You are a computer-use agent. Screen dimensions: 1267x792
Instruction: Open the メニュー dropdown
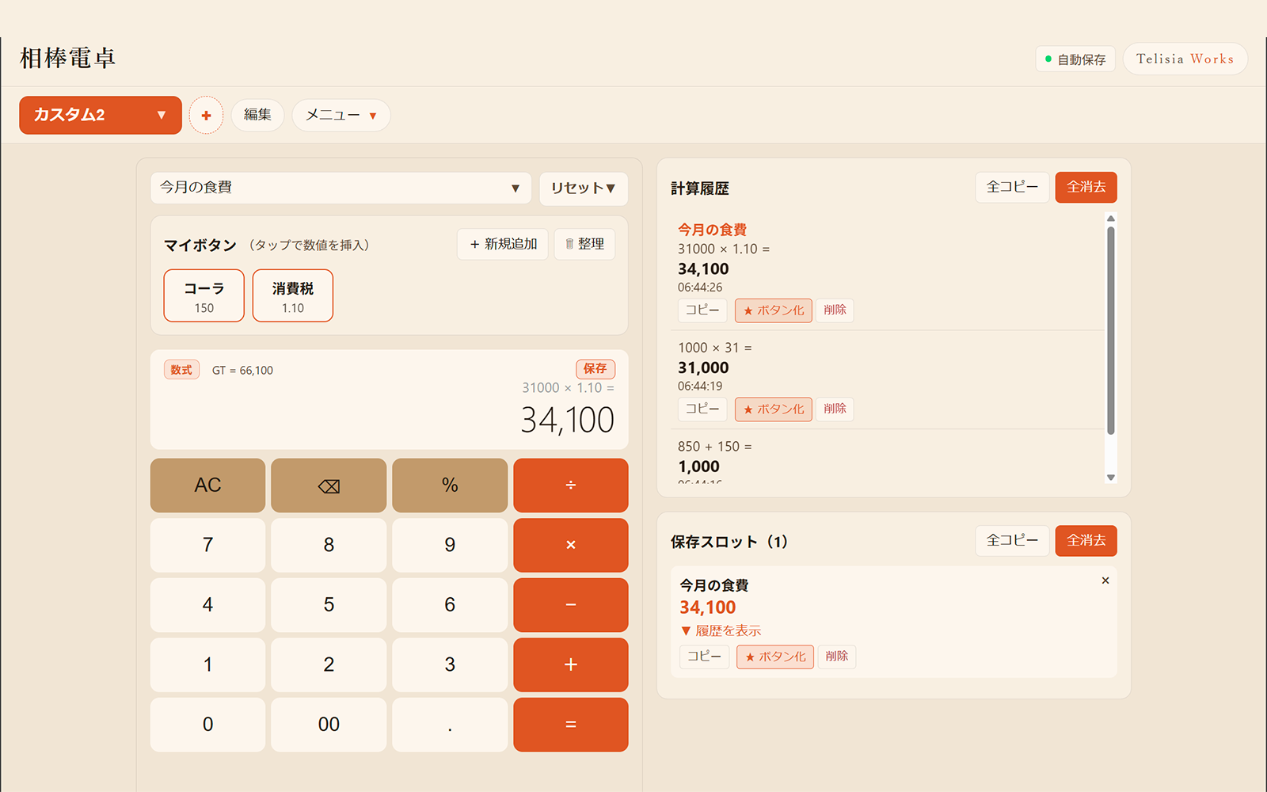tap(341, 116)
